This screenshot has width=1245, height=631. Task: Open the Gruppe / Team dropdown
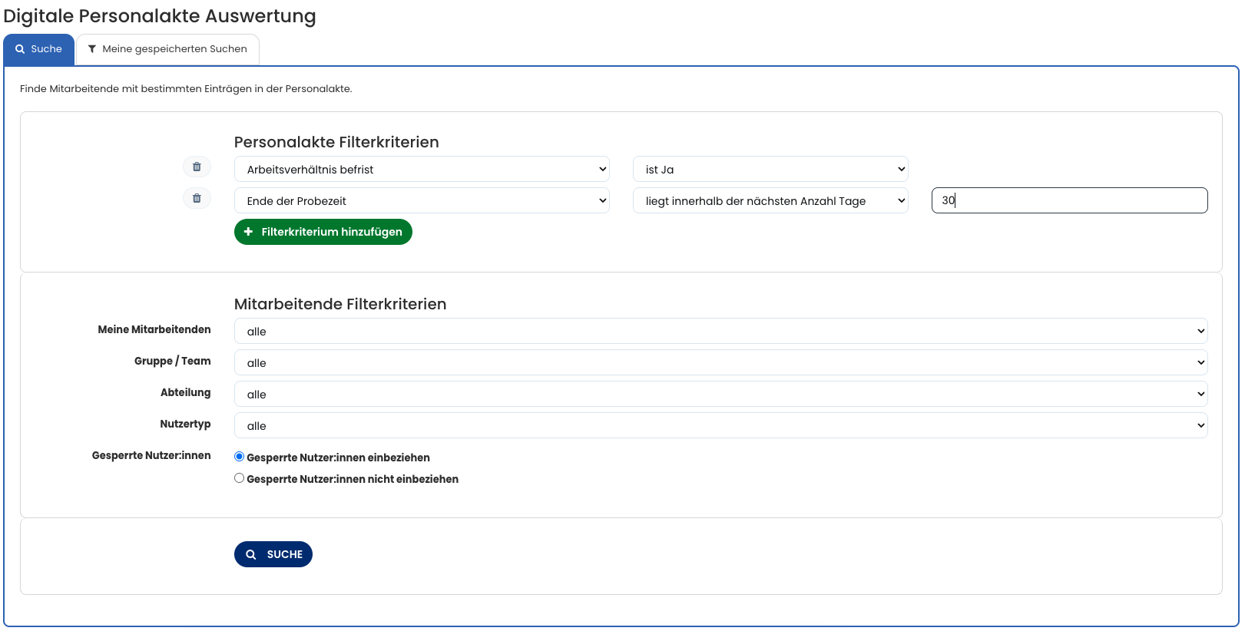(720, 363)
